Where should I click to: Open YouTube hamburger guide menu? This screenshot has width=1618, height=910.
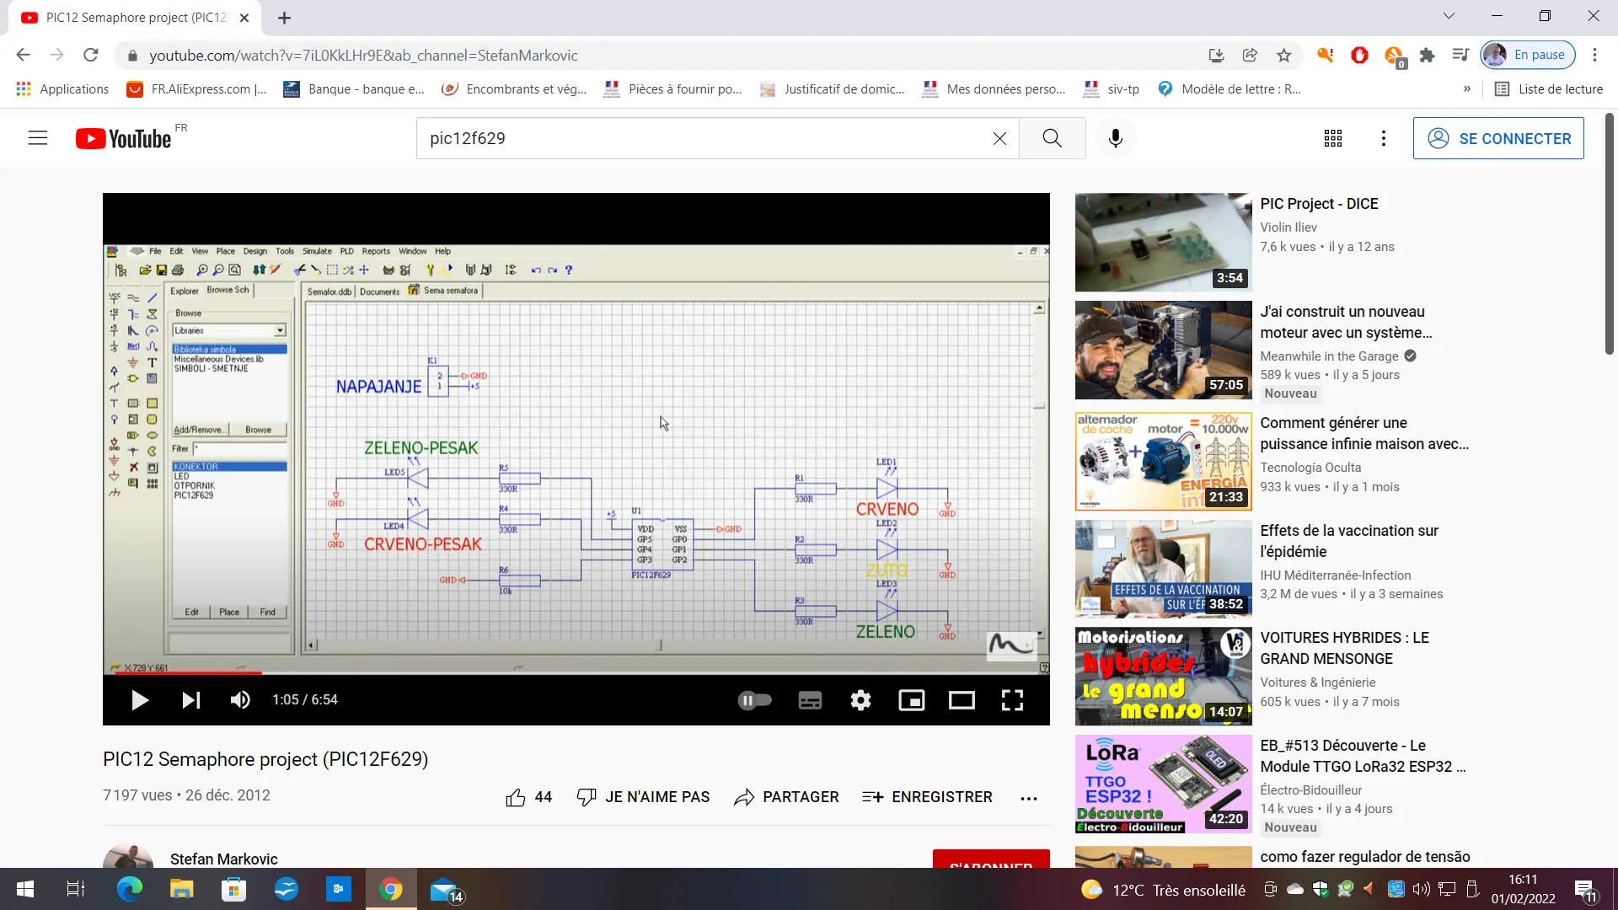pyautogui.click(x=38, y=138)
